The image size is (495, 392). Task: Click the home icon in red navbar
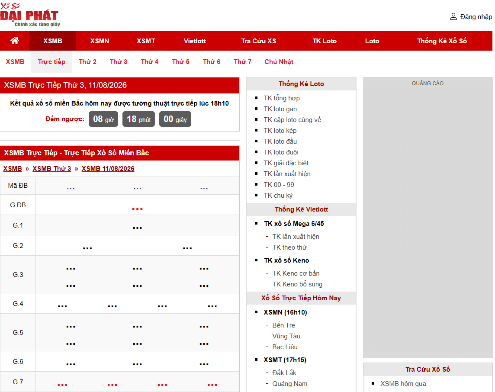[15, 41]
